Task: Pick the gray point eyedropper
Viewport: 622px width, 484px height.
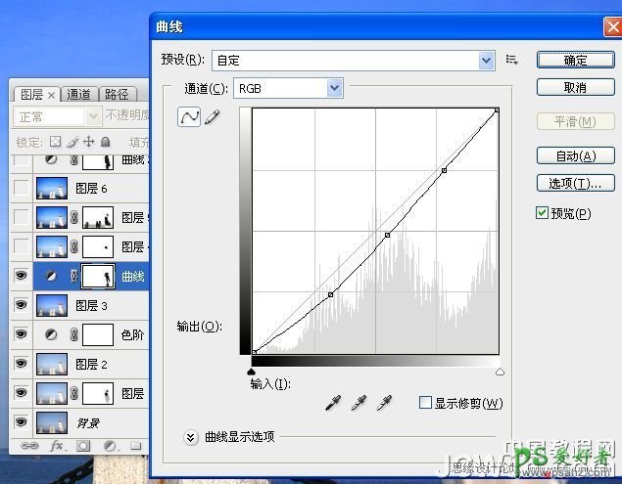Action: tap(359, 402)
